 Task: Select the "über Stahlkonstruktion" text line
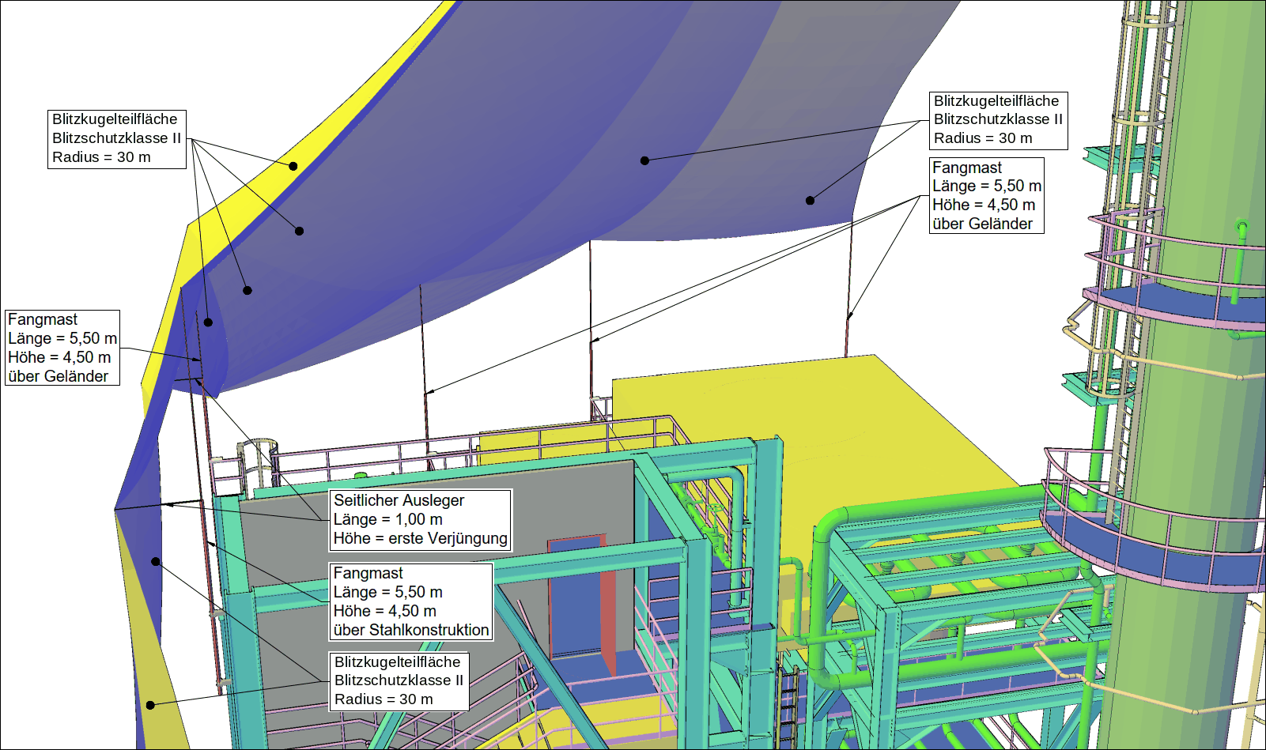(x=411, y=630)
